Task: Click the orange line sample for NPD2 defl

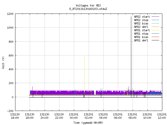Action: click(156, 27)
